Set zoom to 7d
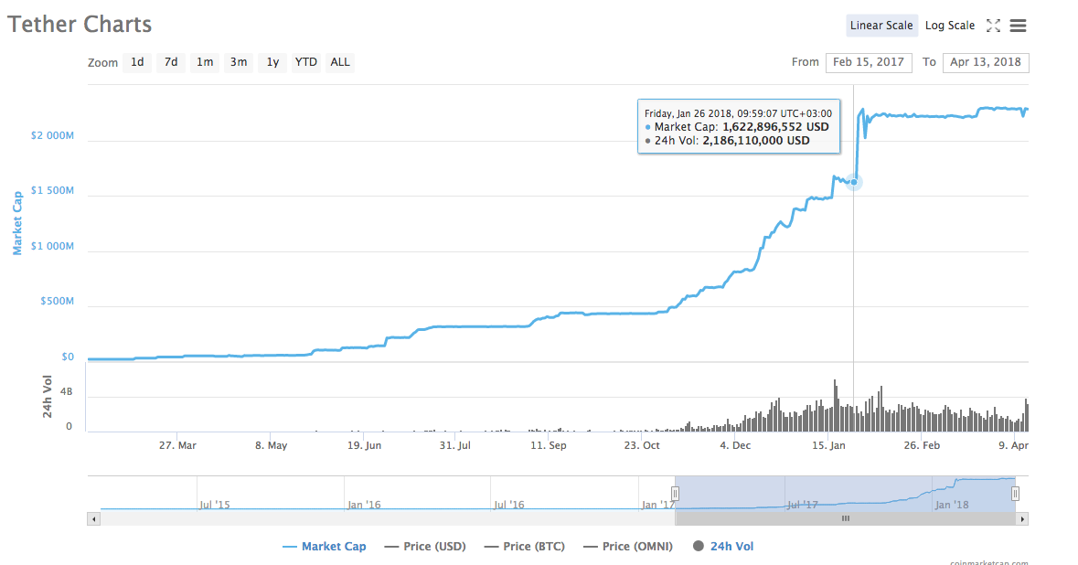Screen dimensions: 1078x565 click(170, 62)
